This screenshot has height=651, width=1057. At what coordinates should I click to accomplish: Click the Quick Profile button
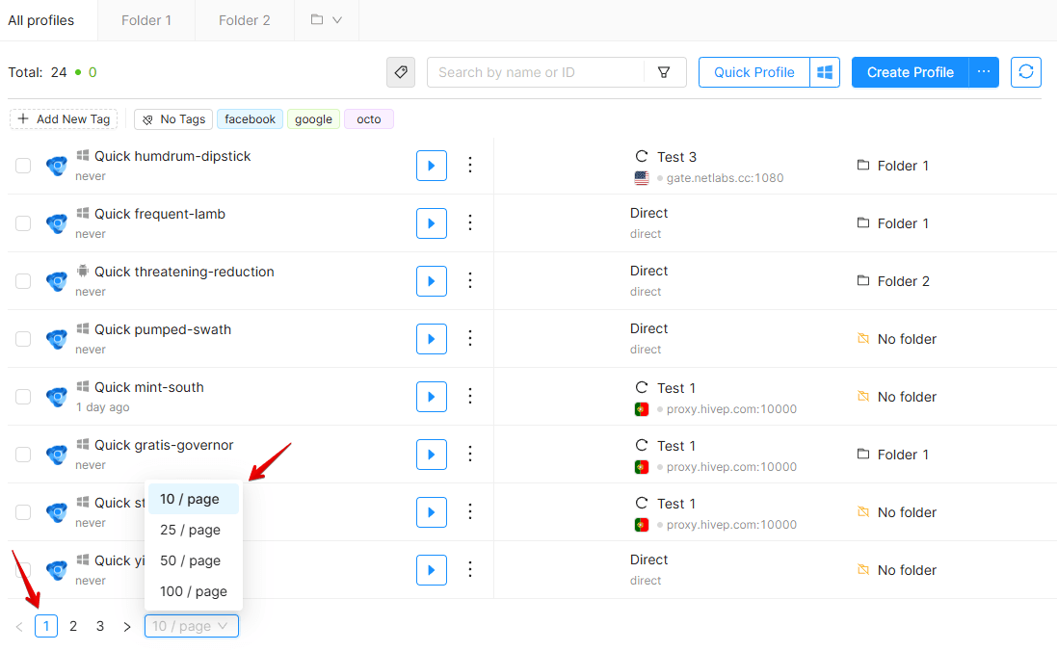click(x=753, y=72)
